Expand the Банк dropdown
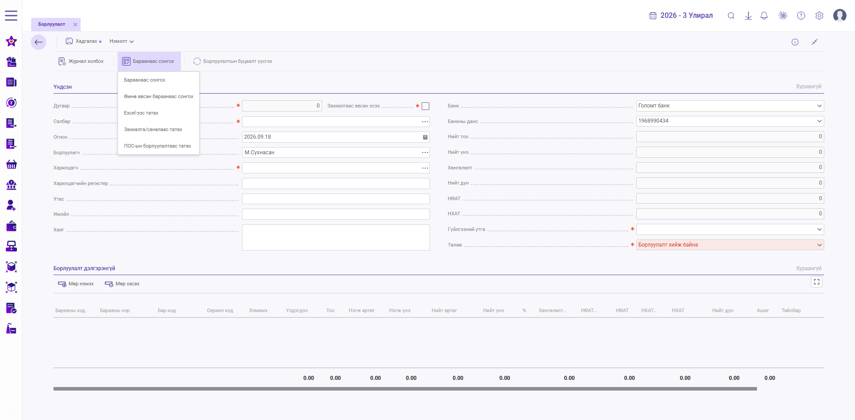 [730, 106]
